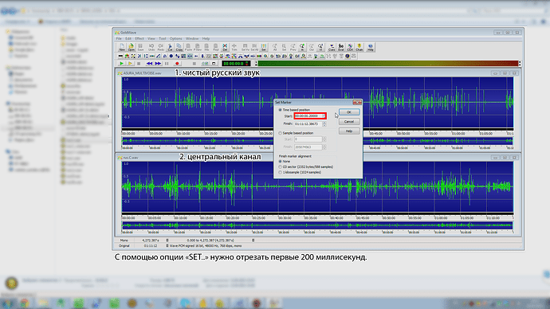Image resolution: width=550 pixels, height=309 pixels.
Task: Click the Cut toolbar icon
Action: (x=170, y=47)
